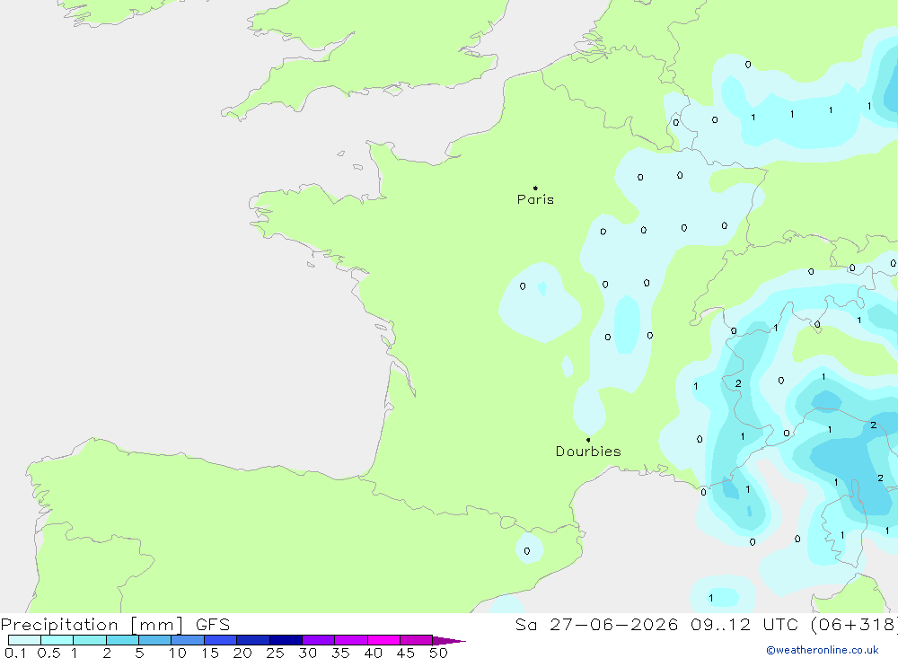The width and height of the screenshot is (898, 658).
Task: Pick the 20–25 mm legend color swatch
Action: coord(252,640)
